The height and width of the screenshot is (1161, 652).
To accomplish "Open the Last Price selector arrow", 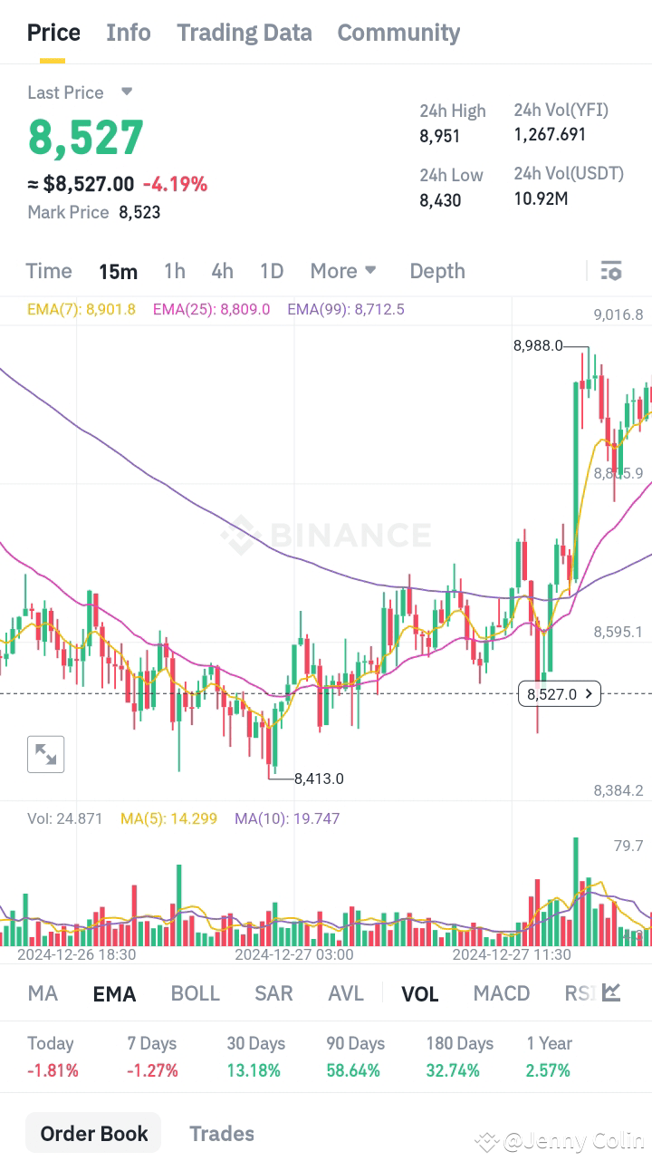I will tap(126, 92).
